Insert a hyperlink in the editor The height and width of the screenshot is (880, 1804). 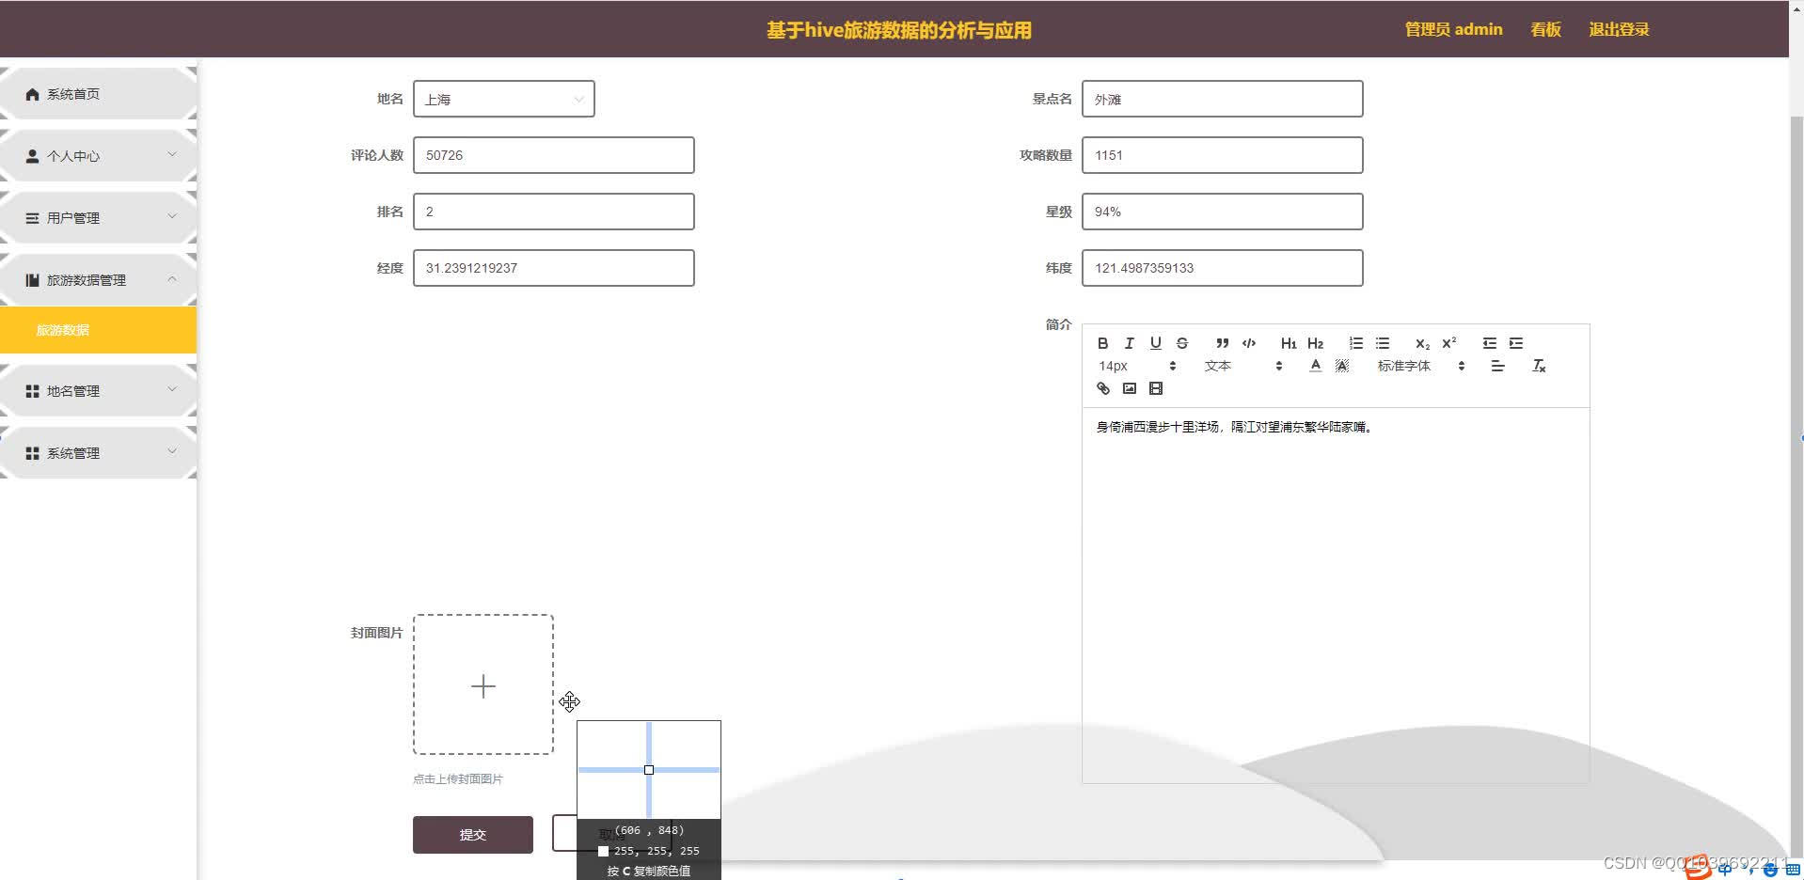(x=1103, y=388)
